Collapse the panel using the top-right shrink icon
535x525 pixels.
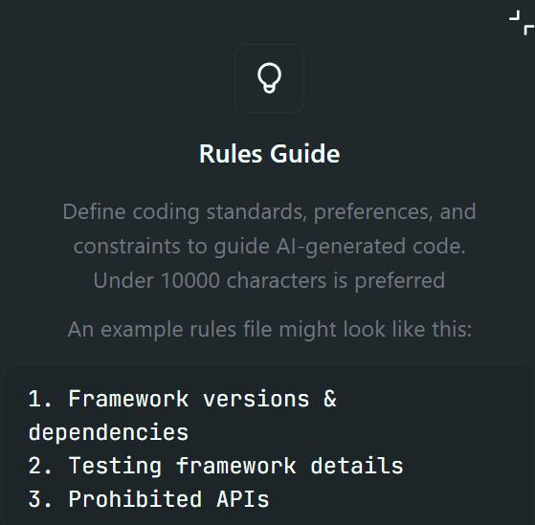coord(522,23)
